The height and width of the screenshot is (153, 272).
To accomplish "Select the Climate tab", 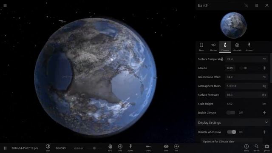I will (x=225, y=47).
